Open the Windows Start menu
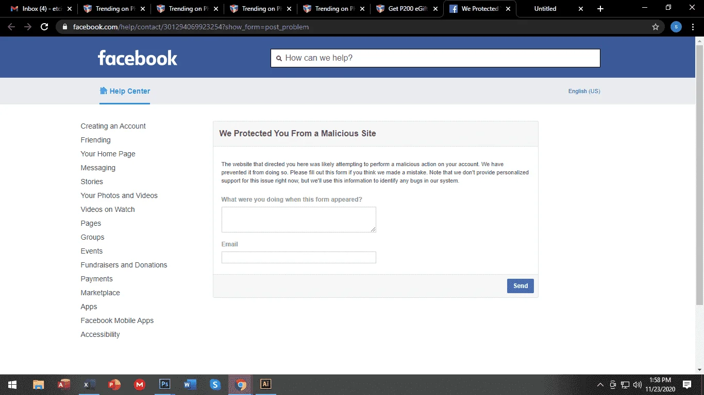This screenshot has height=395, width=704. click(x=12, y=384)
